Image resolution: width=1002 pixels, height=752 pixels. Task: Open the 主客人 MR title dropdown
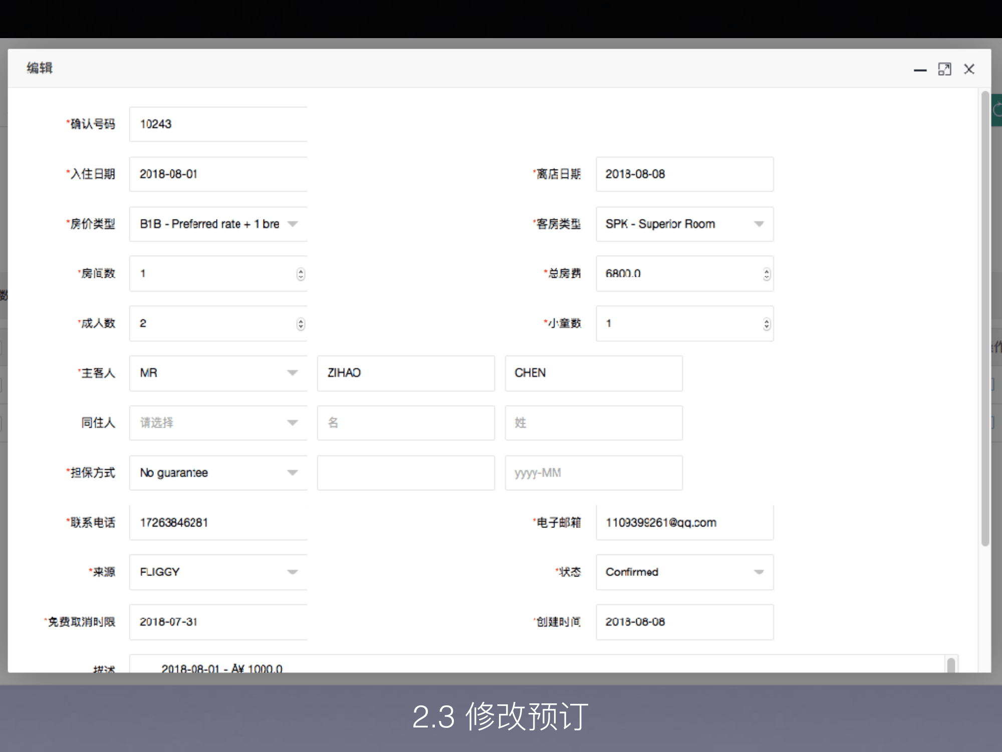pos(293,373)
